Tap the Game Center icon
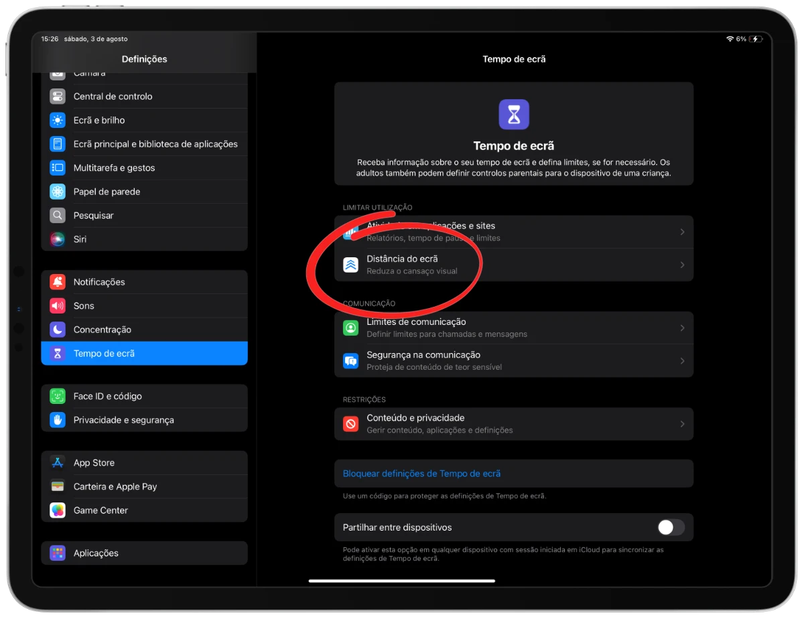 click(x=58, y=510)
